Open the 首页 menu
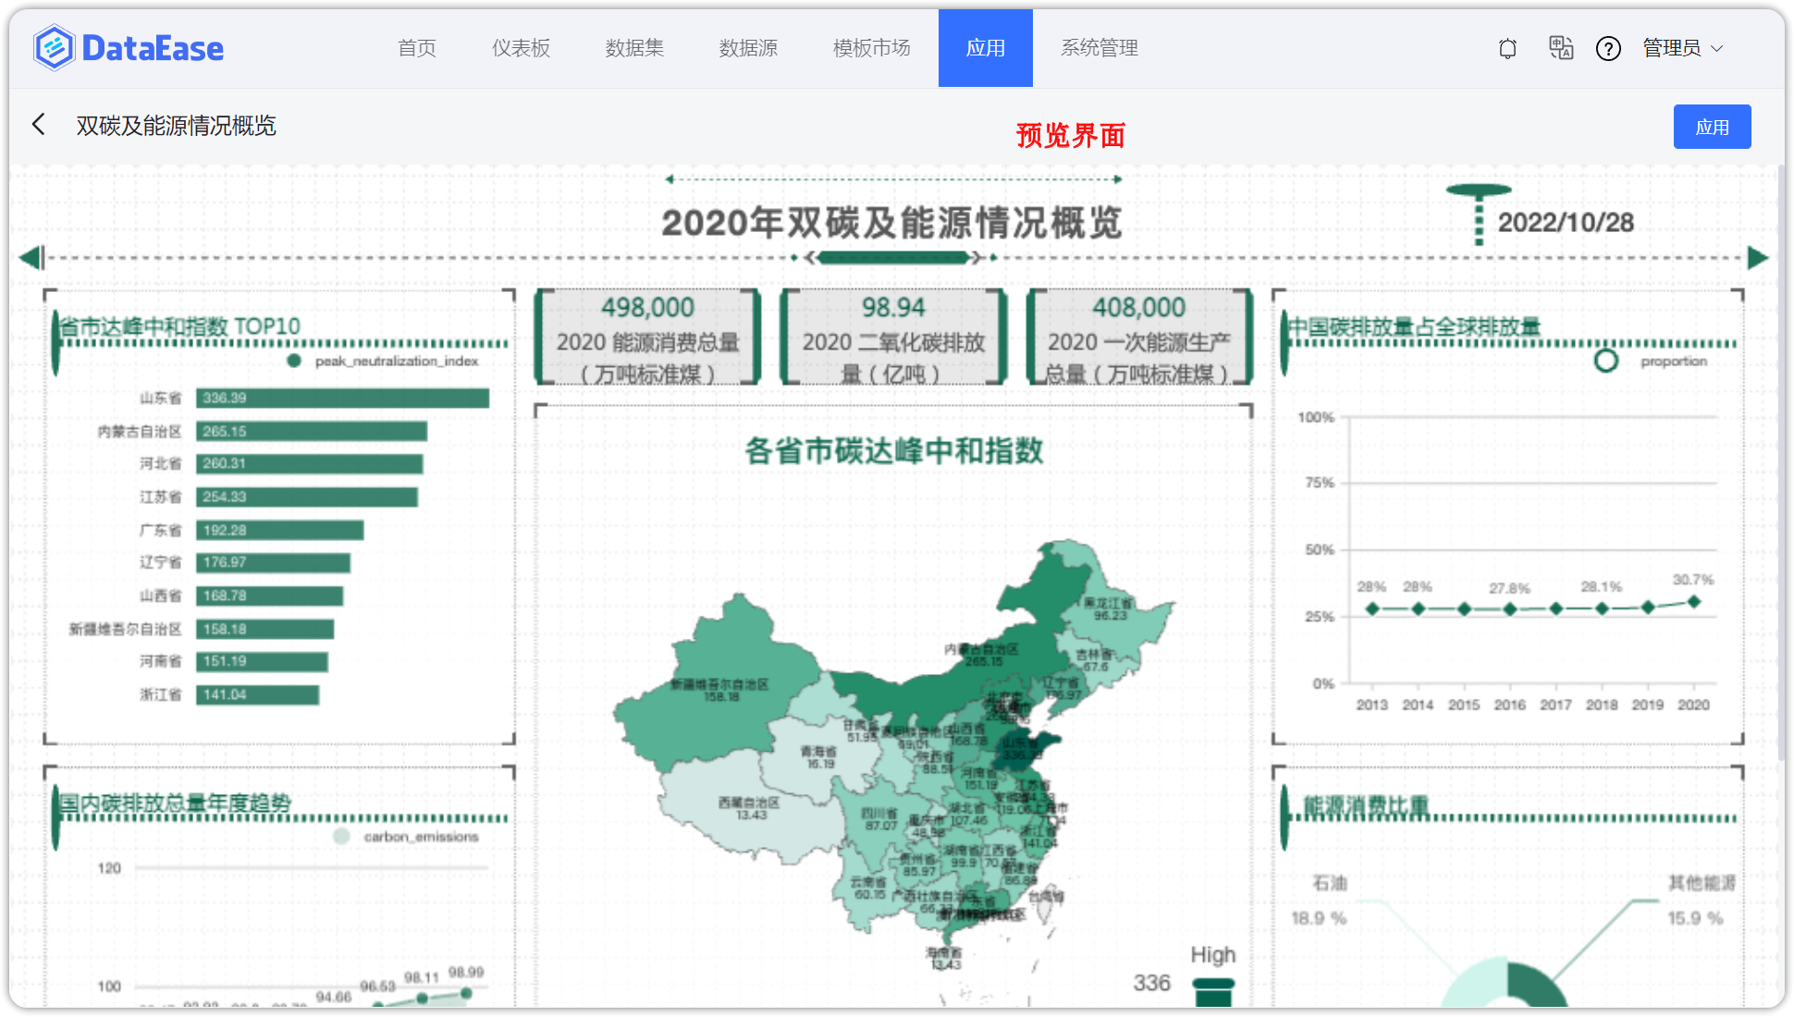 (x=417, y=48)
